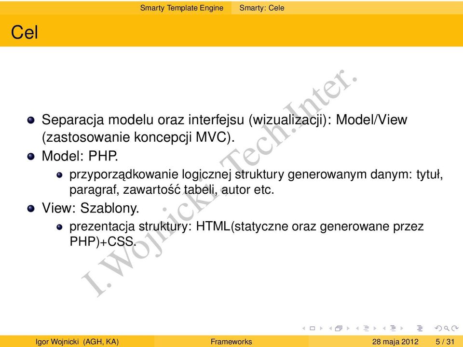Click the subsection lines navigation icon
463x347 pixels.
coord(366,328)
